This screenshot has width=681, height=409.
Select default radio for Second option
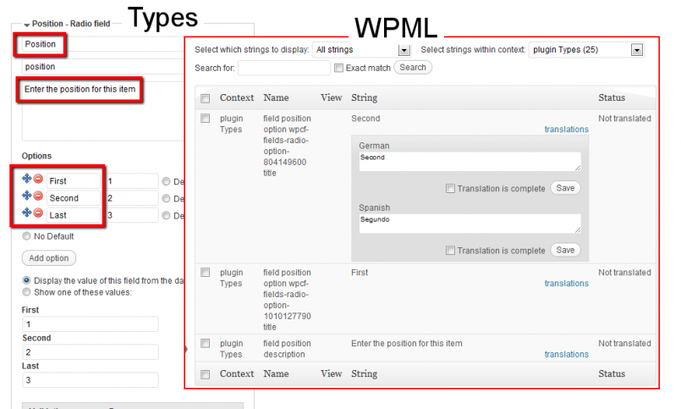click(x=166, y=199)
